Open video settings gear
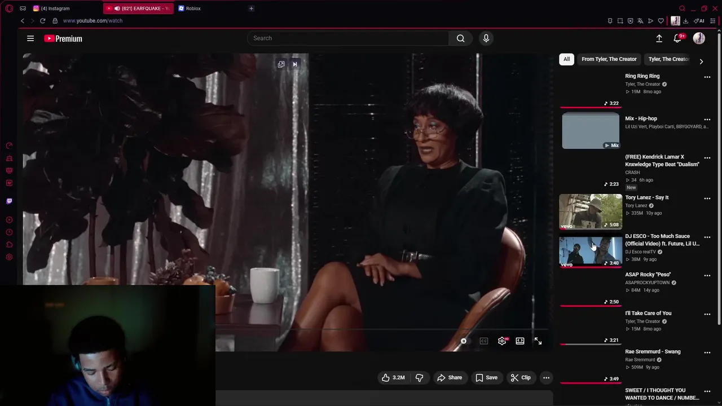722x406 pixels. (x=502, y=341)
